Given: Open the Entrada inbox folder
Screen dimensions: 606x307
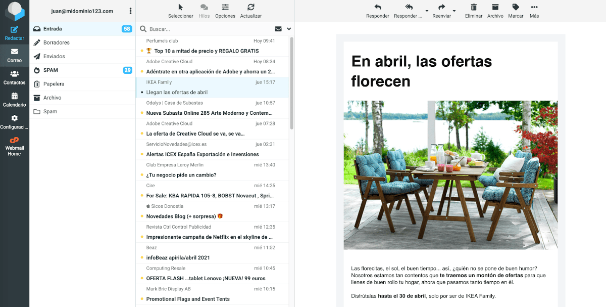Looking at the screenshot, I should click(x=82, y=29).
